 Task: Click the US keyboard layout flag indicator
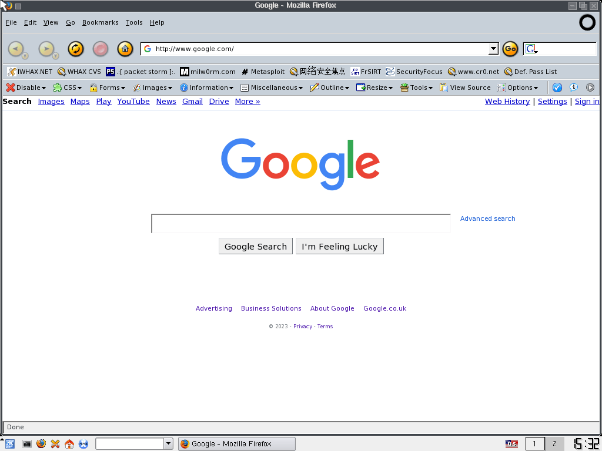point(511,444)
